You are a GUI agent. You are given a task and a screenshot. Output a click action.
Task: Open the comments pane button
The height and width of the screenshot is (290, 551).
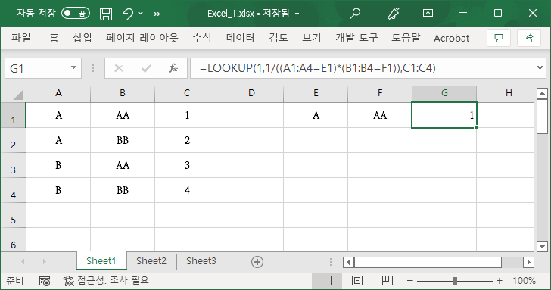(499, 38)
